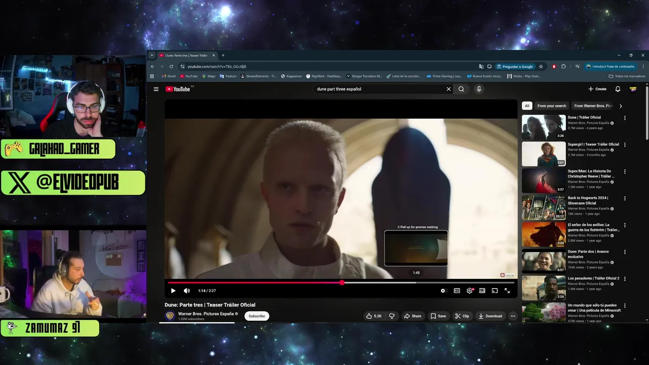Open Chrome extensions puzzle icon
This screenshot has height=365, width=649.
(x=563, y=66)
